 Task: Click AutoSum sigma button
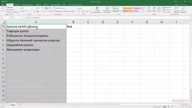167,7
